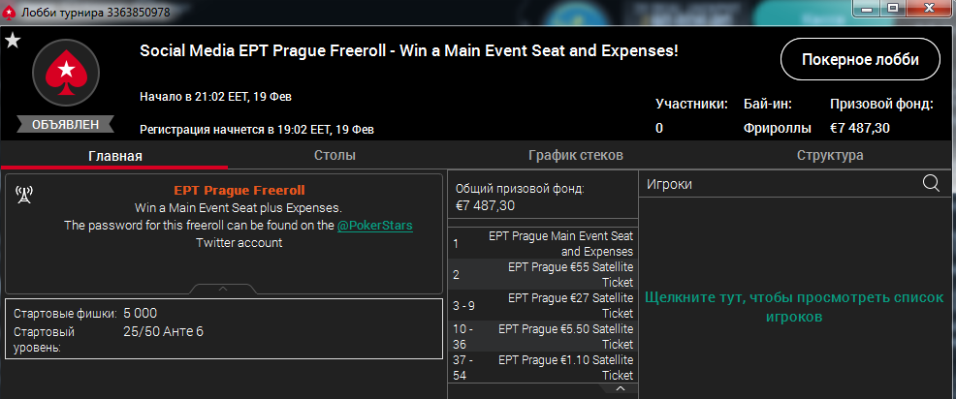Select the Структура tab
This screenshot has height=399, width=956.
pyautogui.click(x=830, y=155)
